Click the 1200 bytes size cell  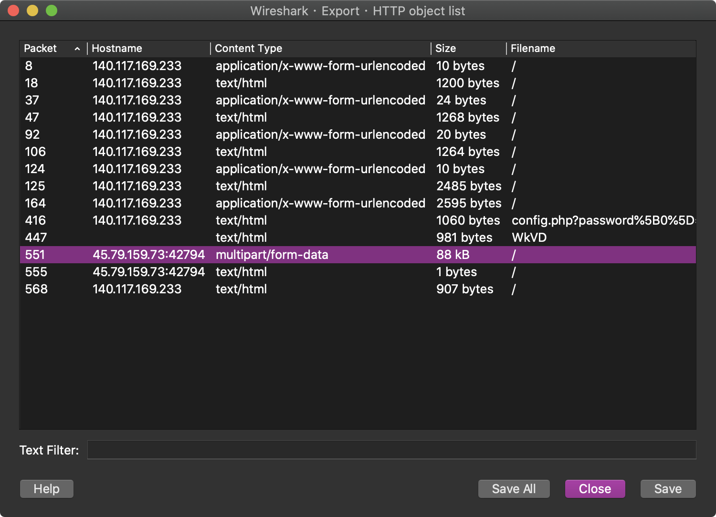click(468, 83)
